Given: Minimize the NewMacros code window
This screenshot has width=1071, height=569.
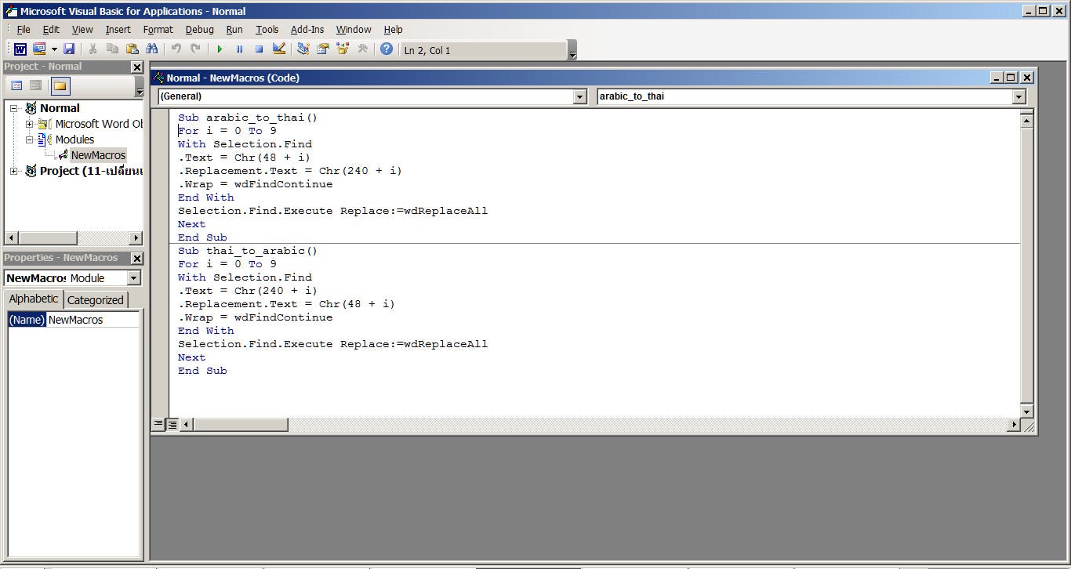Looking at the screenshot, I should (997, 78).
